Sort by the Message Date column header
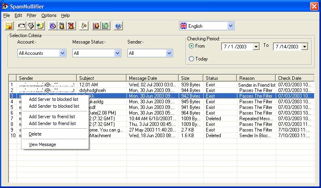This screenshot has width=321, height=188. (x=152, y=78)
